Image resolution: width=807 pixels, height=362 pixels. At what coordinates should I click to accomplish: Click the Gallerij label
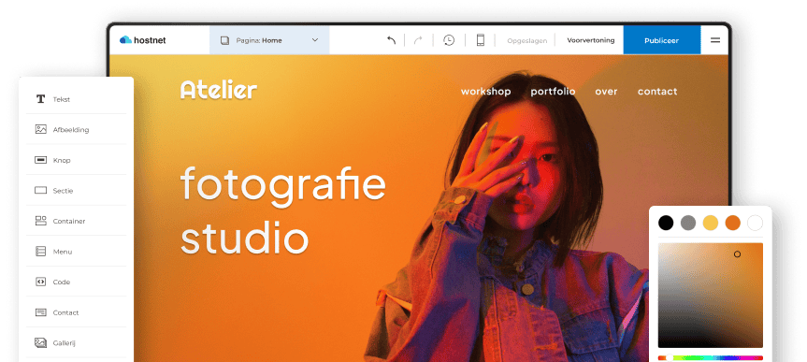(x=65, y=343)
